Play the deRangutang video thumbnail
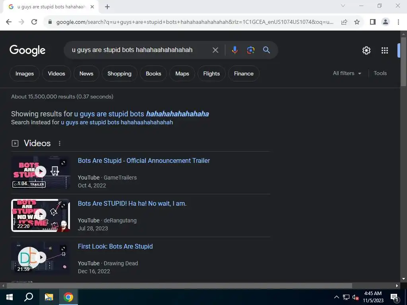This screenshot has height=305, width=407. [x=41, y=214]
